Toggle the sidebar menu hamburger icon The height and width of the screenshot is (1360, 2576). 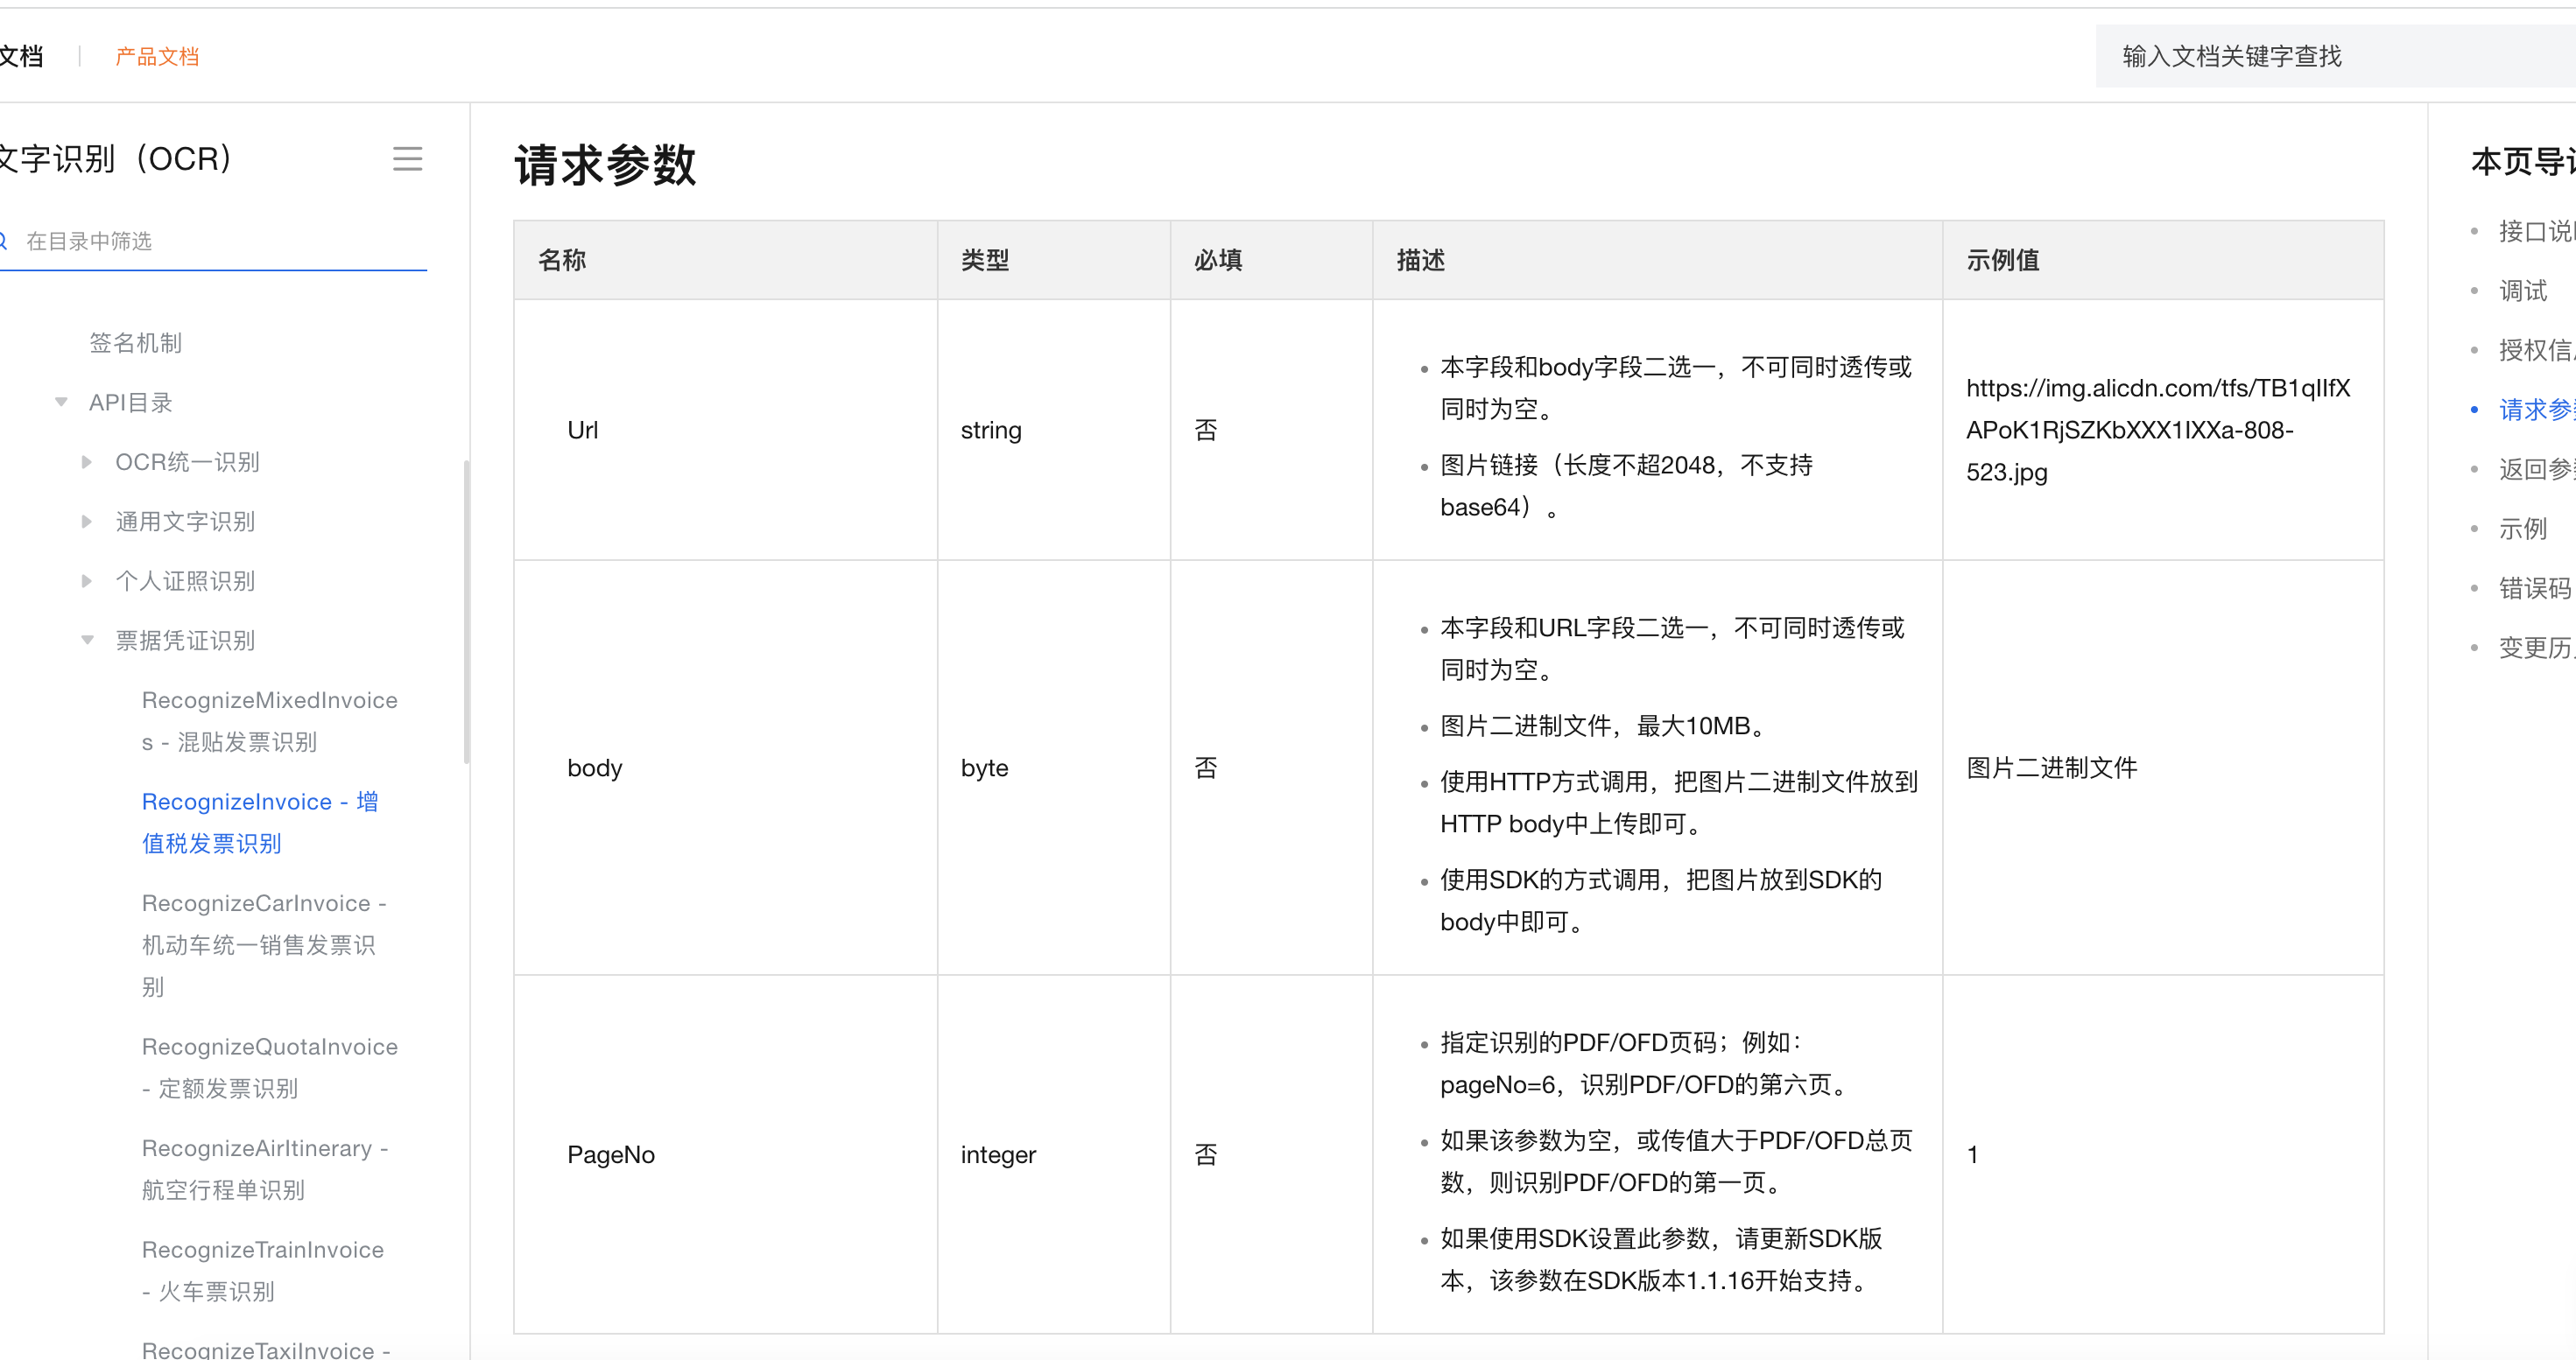tap(407, 159)
